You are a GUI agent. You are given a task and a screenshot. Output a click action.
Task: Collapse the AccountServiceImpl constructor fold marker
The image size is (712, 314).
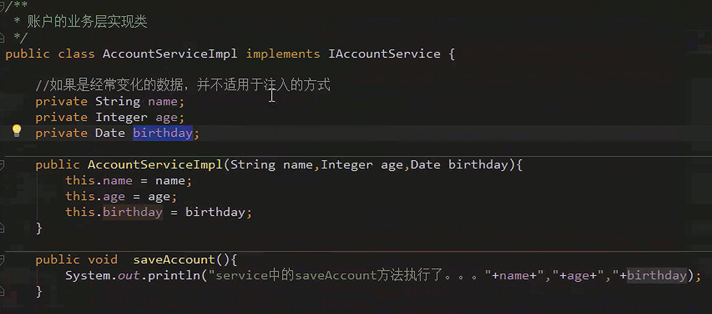pyautogui.click(x=2, y=165)
